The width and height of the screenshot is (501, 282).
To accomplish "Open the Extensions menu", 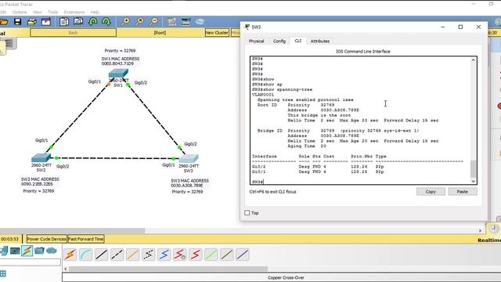I will click(74, 13).
